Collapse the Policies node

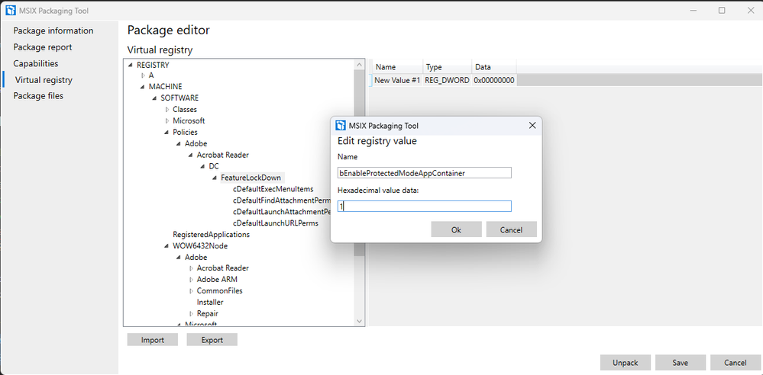(167, 132)
